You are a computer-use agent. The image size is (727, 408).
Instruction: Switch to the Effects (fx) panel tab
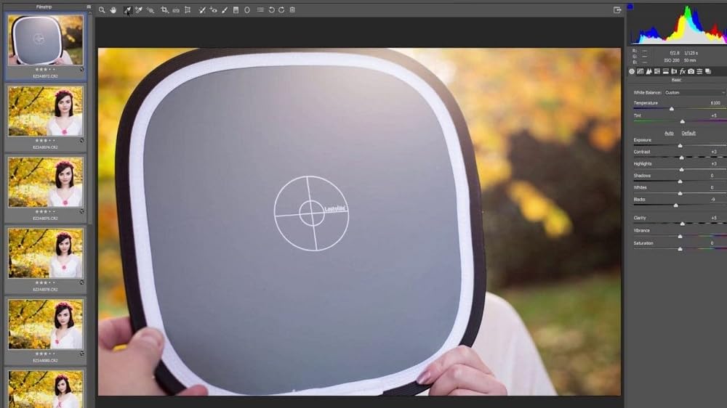point(682,71)
